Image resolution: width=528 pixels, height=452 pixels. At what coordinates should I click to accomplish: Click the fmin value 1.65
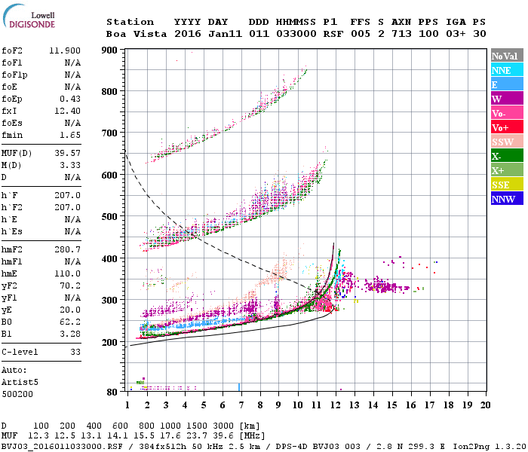coord(70,135)
